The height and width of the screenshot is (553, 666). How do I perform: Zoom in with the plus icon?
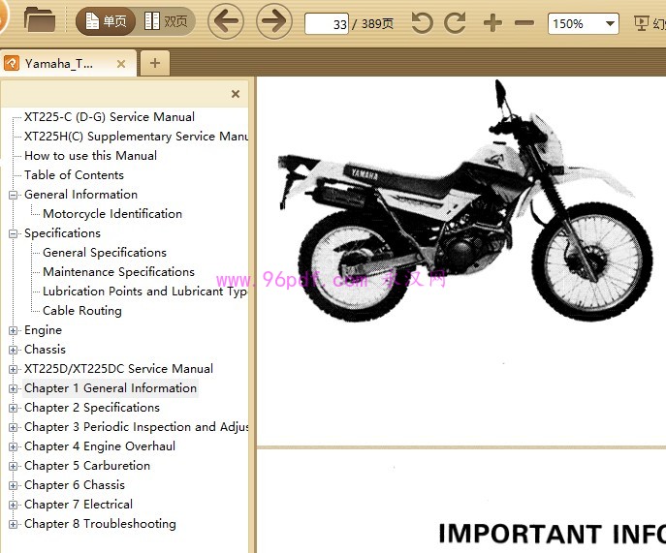492,22
